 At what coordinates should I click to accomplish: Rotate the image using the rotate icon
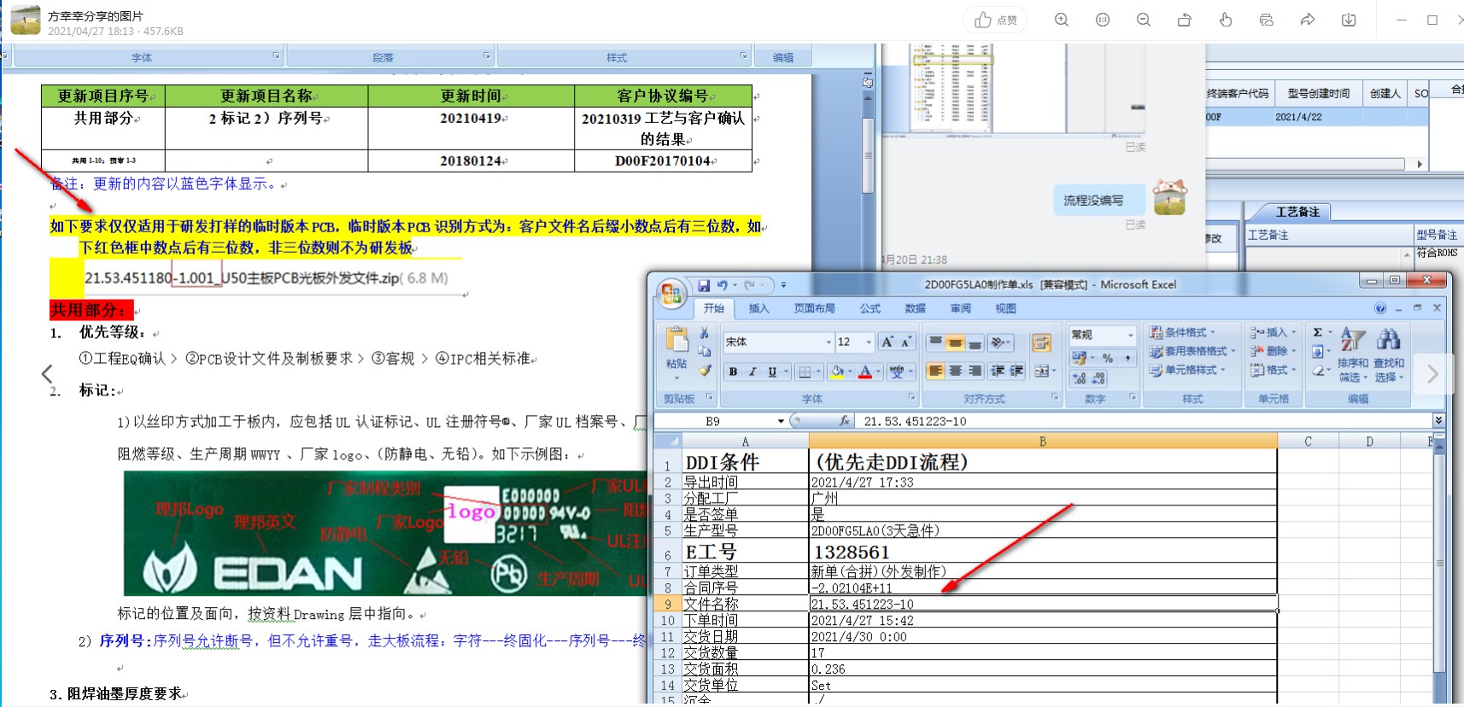1185,20
